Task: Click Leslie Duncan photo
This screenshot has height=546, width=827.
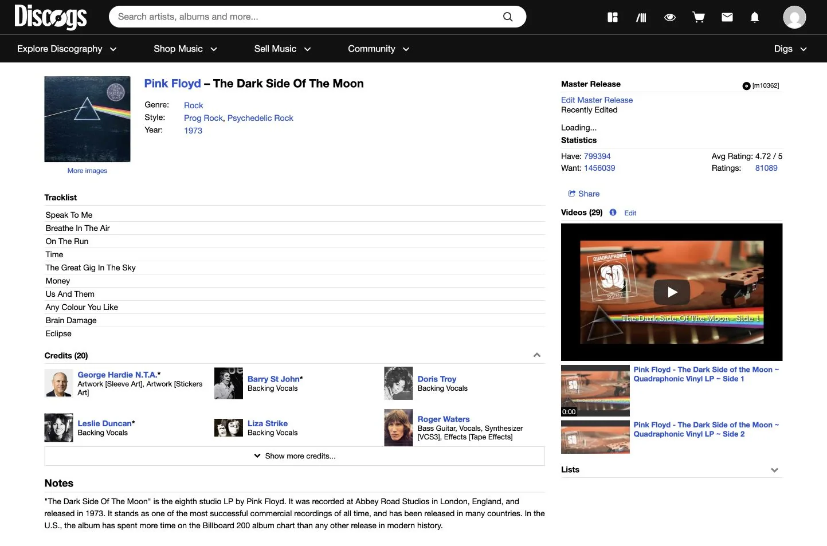Action: pyautogui.click(x=58, y=427)
